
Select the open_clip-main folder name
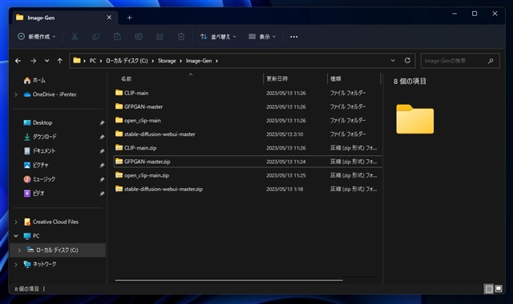(143, 121)
